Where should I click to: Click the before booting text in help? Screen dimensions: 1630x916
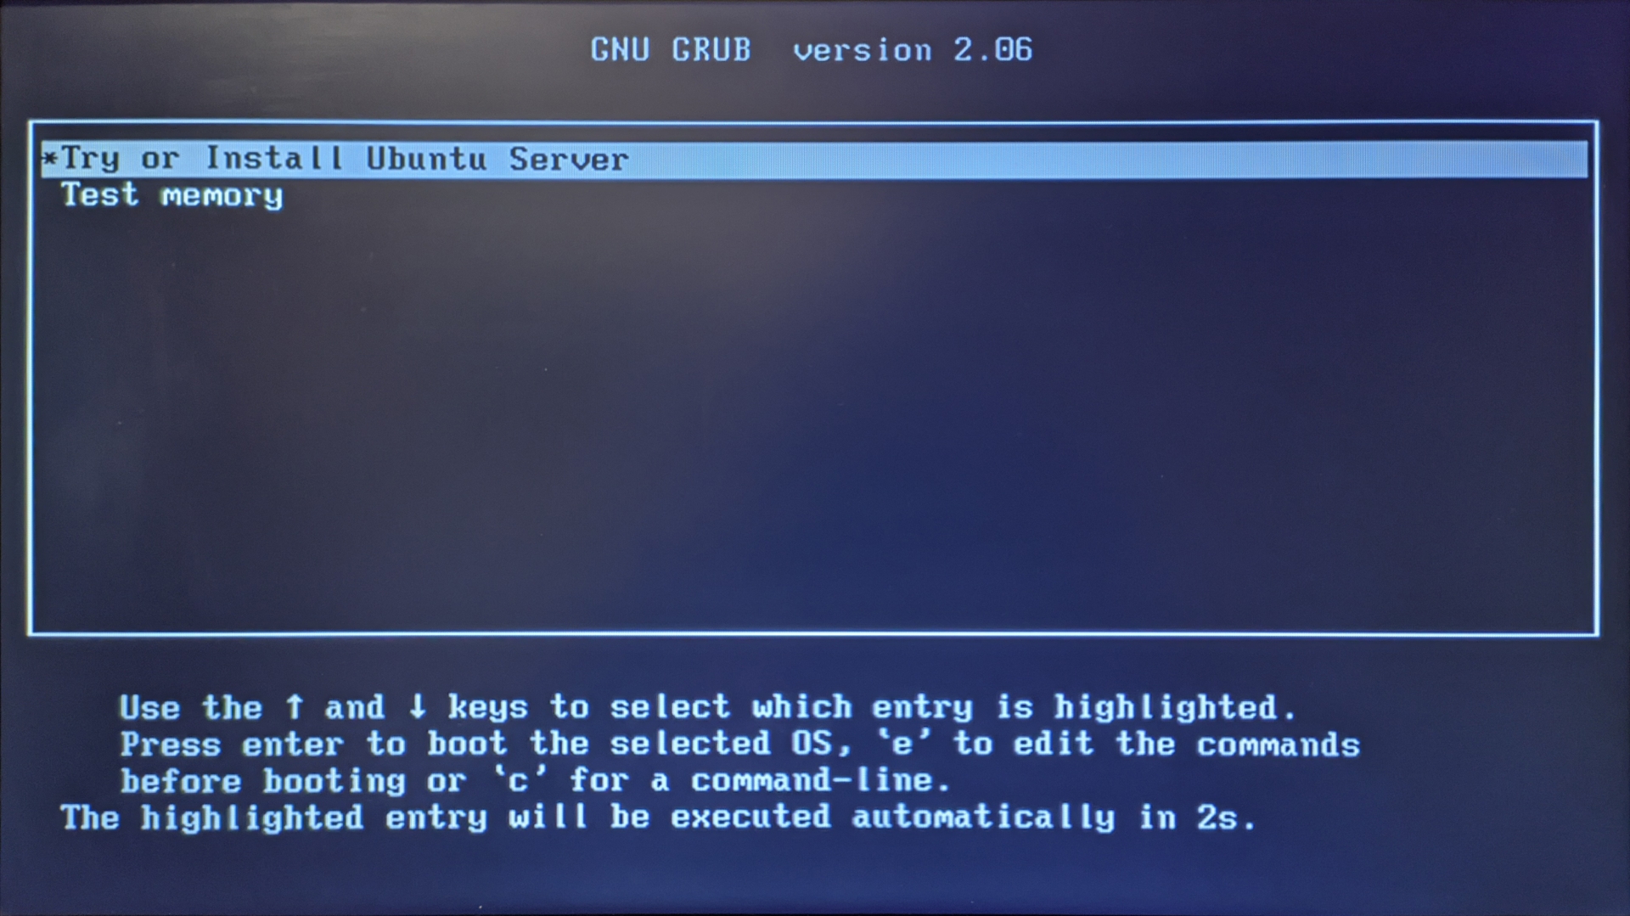click(x=263, y=781)
